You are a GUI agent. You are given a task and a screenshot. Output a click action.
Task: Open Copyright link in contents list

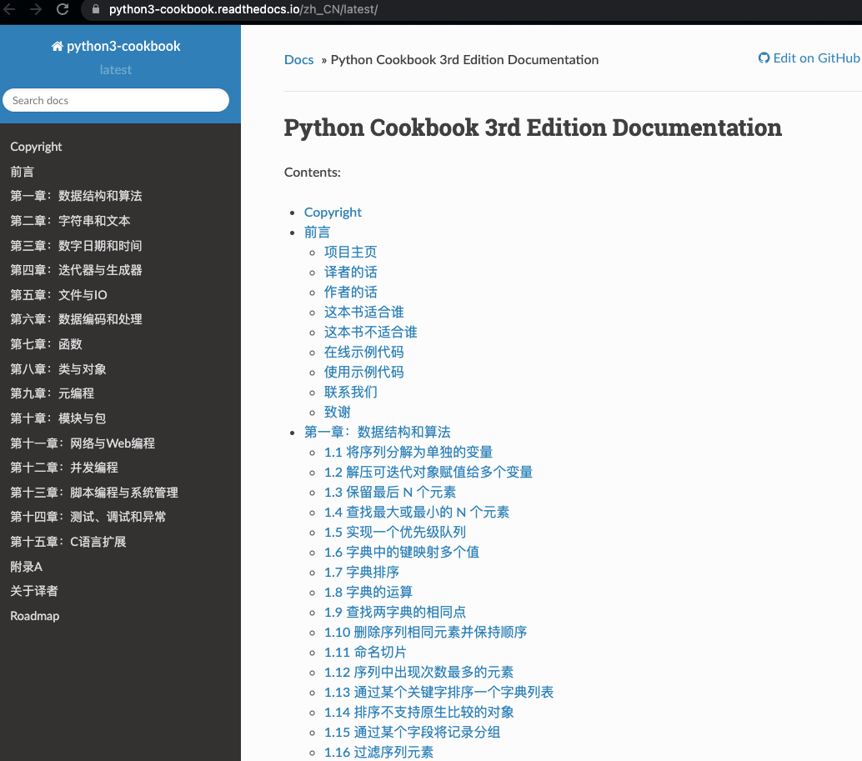(x=333, y=212)
